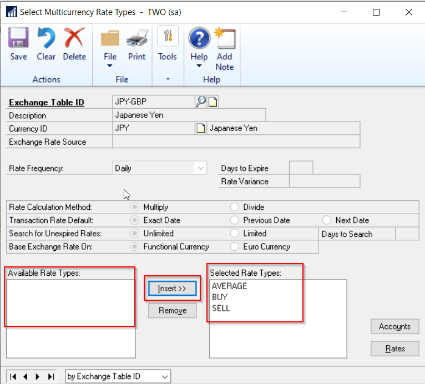The width and height of the screenshot is (425, 384).
Task: Open the 'by Exchange Table ID' sort dropdown
Action: 164,377
